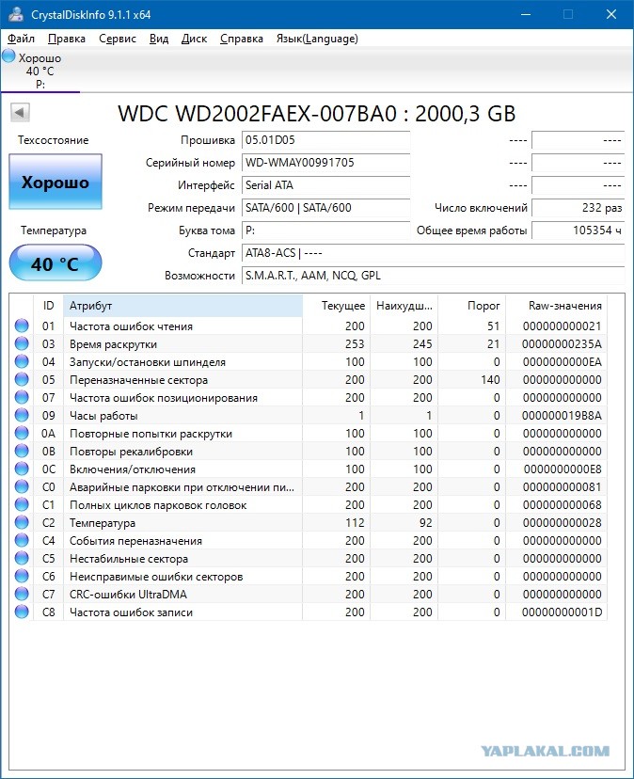Viewport: 634px width, 779px height.
Task: Click the Интерфейс field Serial ATA
Action: [x=326, y=185]
